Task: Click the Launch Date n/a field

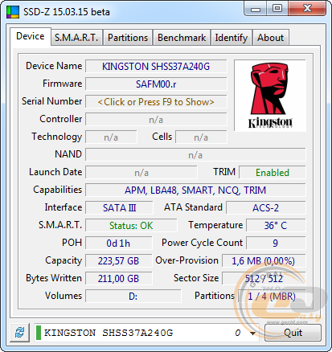Action: (141, 173)
